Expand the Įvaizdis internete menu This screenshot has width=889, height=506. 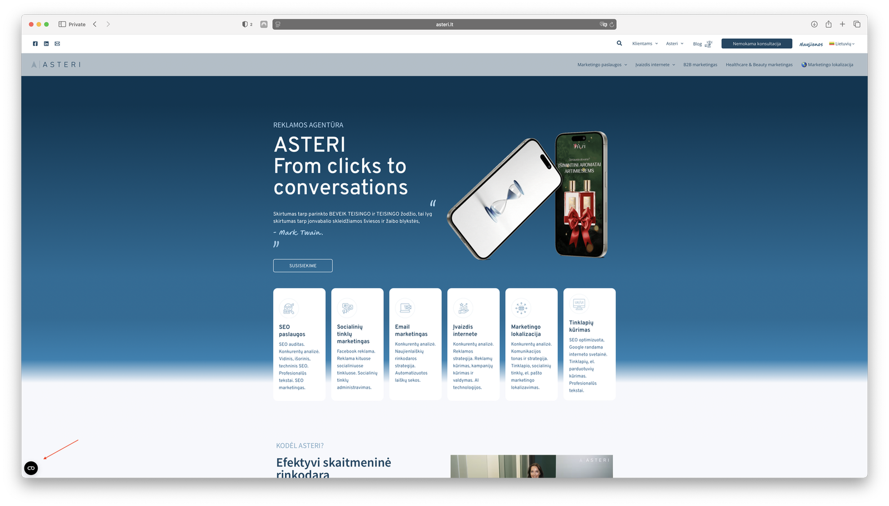[655, 65]
